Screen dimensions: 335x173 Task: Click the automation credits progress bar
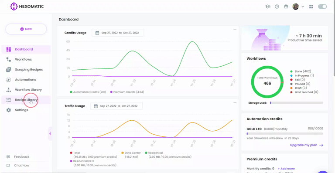click(285, 134)
